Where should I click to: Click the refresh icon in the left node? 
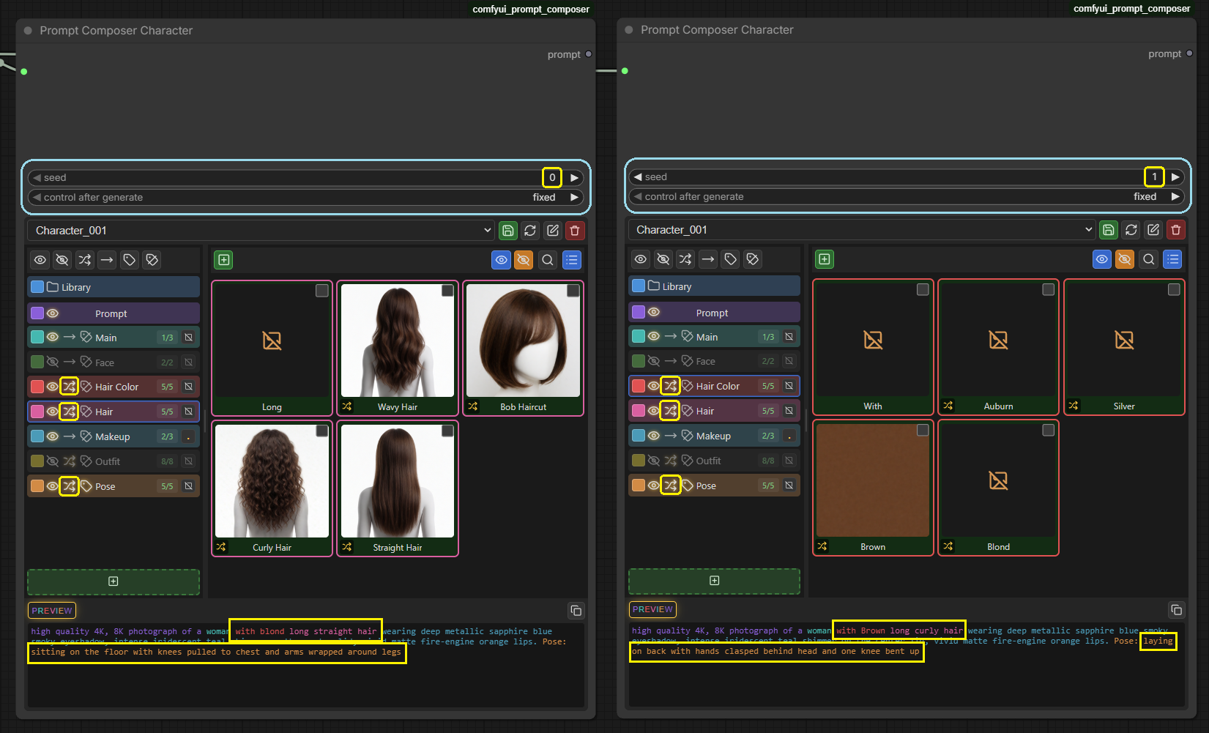pyautogui.click(x=530, y=231)
